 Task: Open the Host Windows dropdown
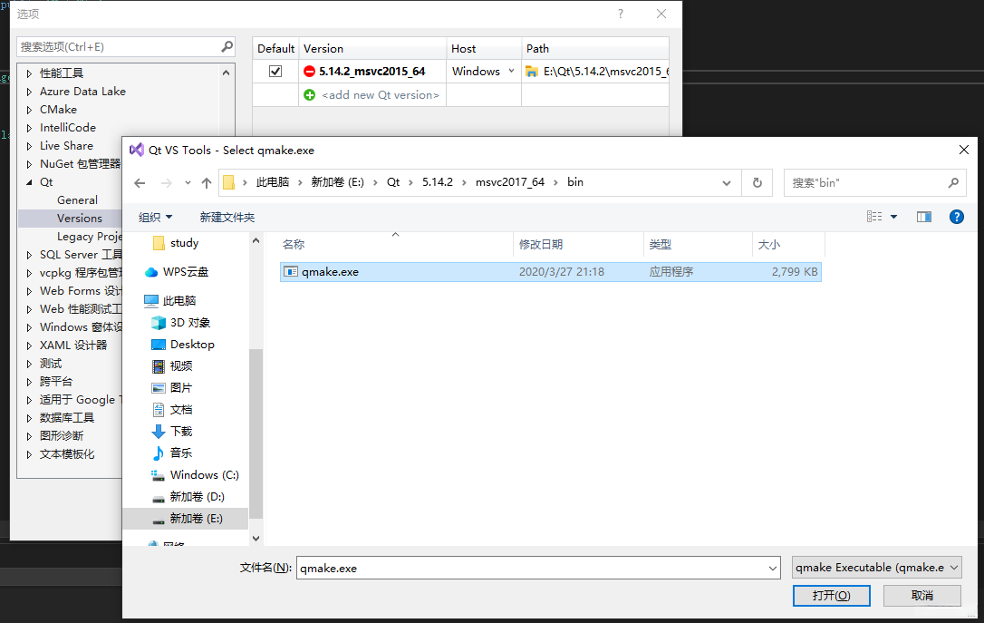(511, 71)
